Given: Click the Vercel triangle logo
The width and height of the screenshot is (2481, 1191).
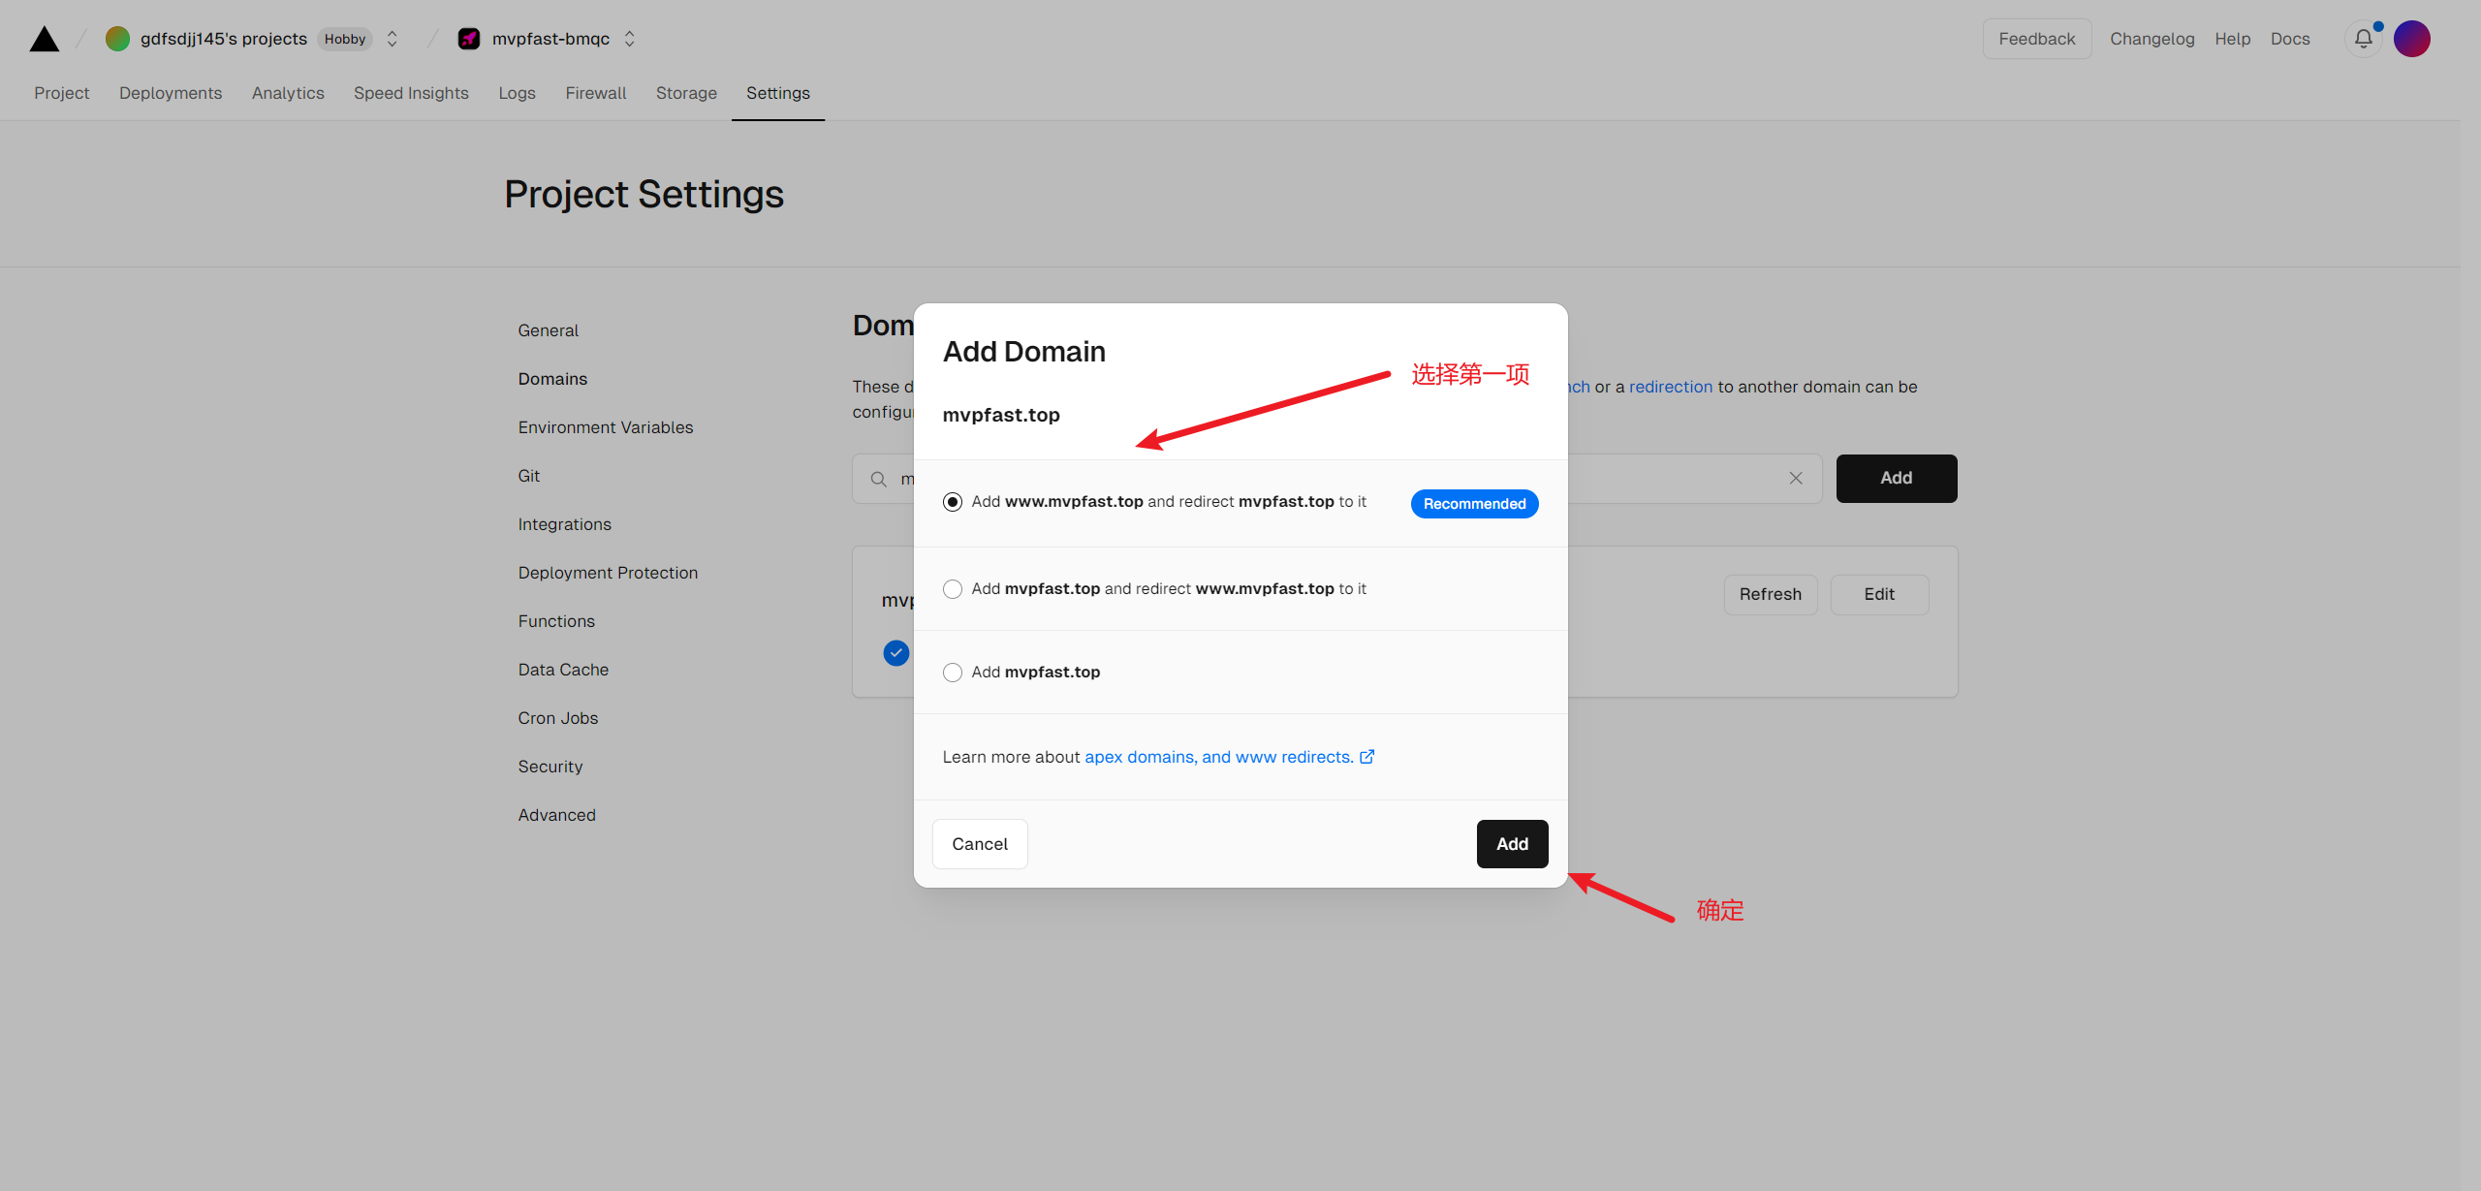Looking at the screenshot, I should pyautogui.click(x=44, y=39).
